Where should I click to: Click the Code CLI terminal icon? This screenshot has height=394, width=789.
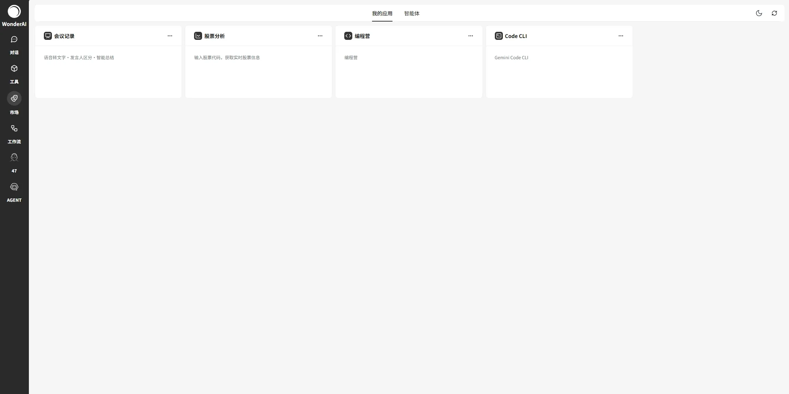click(x=498, y=36)
